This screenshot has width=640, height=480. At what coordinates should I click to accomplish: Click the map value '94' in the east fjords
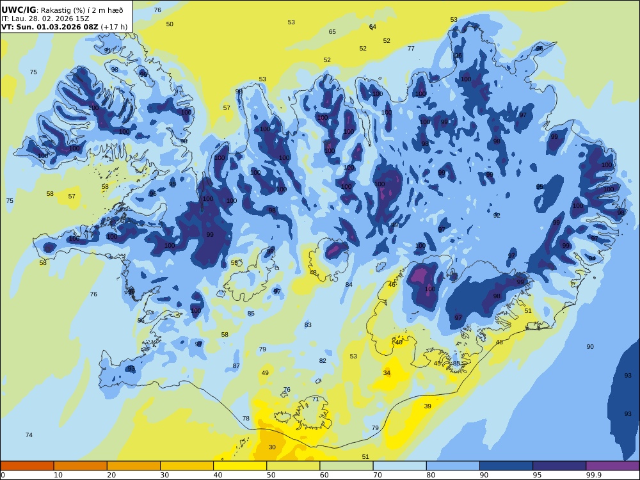(x=592, y=259)
